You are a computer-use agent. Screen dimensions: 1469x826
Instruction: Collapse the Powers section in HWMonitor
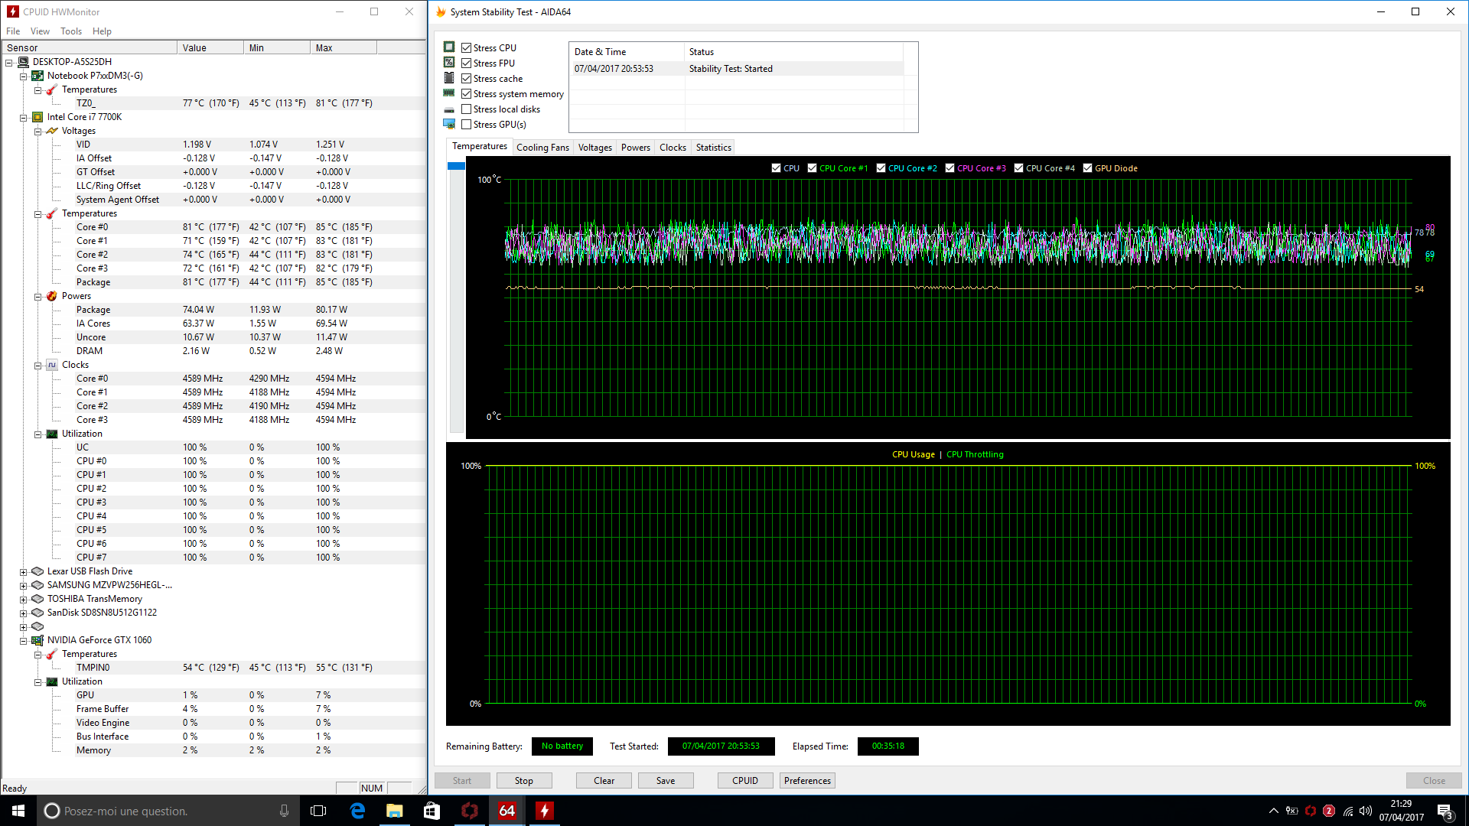[37, 297]
